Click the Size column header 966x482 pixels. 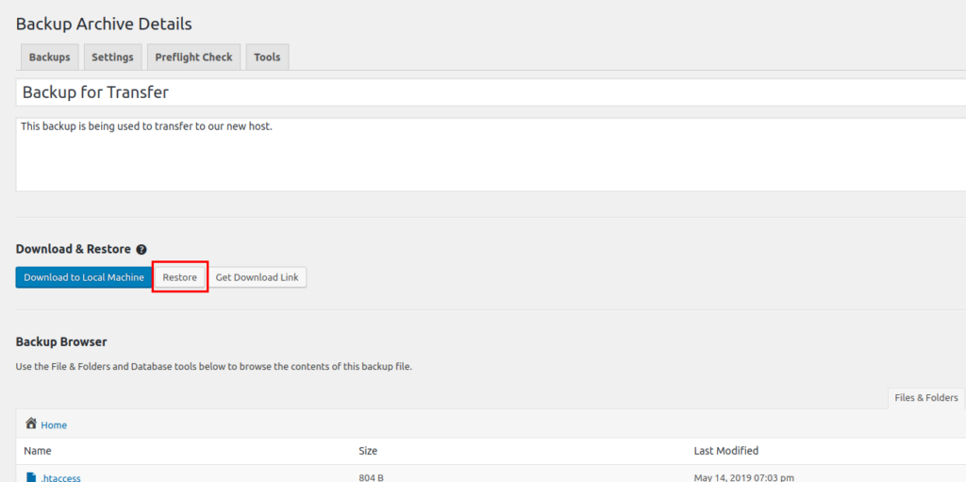(370, 451)
